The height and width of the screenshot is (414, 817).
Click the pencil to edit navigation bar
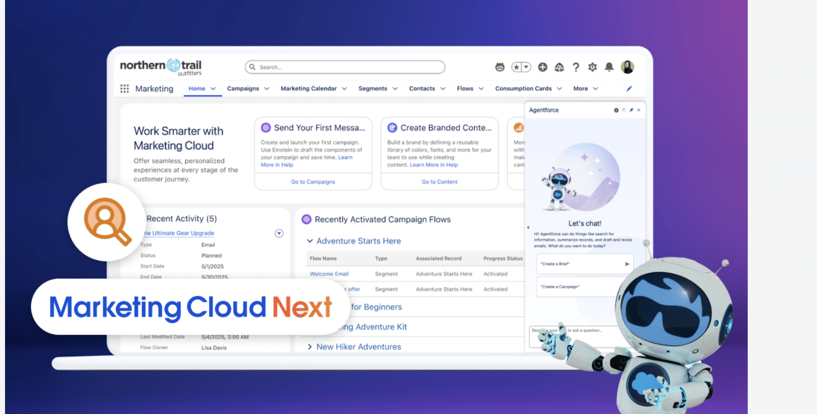pyautogui.click(x=629, y=89)
